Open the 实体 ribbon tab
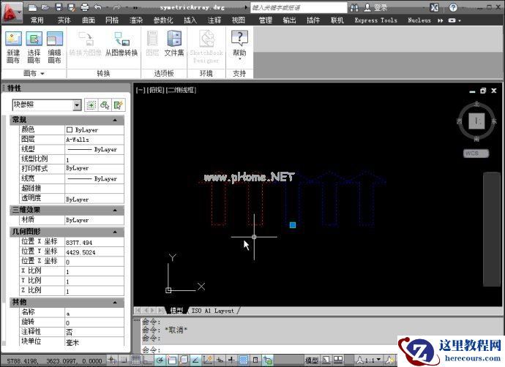 click(64, 20)
